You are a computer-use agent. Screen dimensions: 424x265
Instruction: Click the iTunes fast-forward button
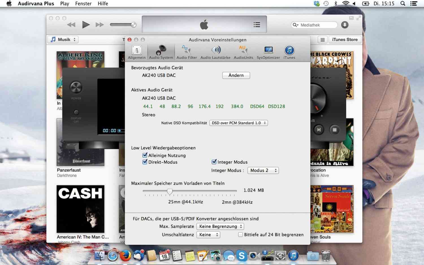click(99, 25)
